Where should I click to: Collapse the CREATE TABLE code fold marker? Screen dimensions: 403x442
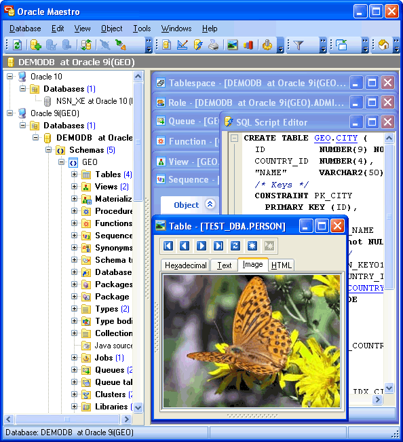click(234, 139)
